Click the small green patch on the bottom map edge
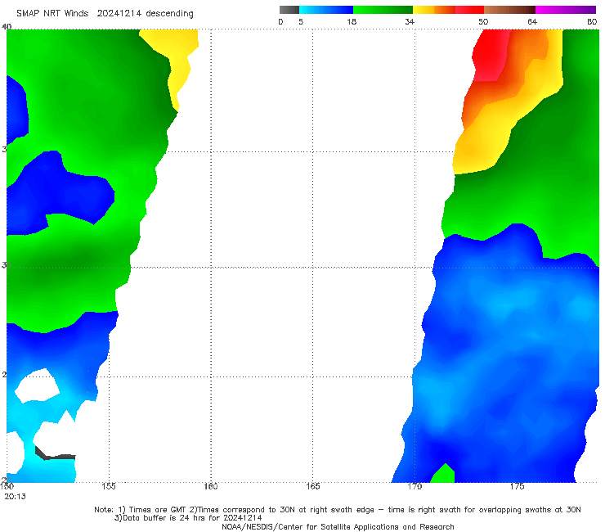Viewport: 605px width, 532px height. click(x=443, y=474)
